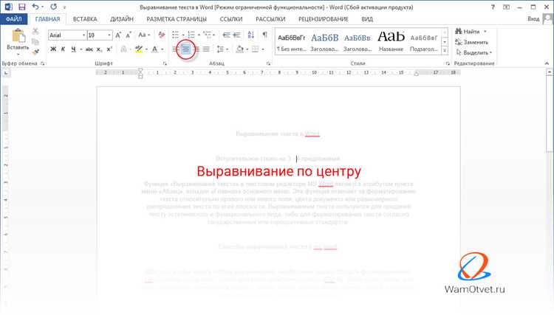Open ribbon display options

click(x=506, y=7)
